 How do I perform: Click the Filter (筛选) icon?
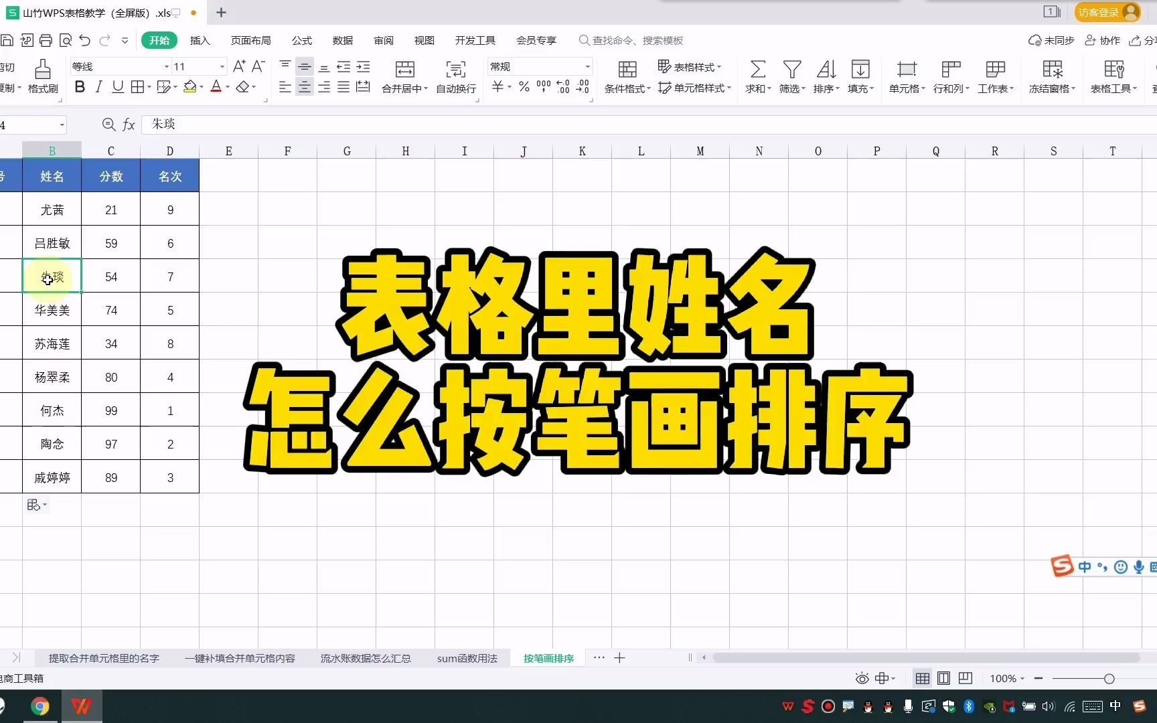[x=792, y=69]
